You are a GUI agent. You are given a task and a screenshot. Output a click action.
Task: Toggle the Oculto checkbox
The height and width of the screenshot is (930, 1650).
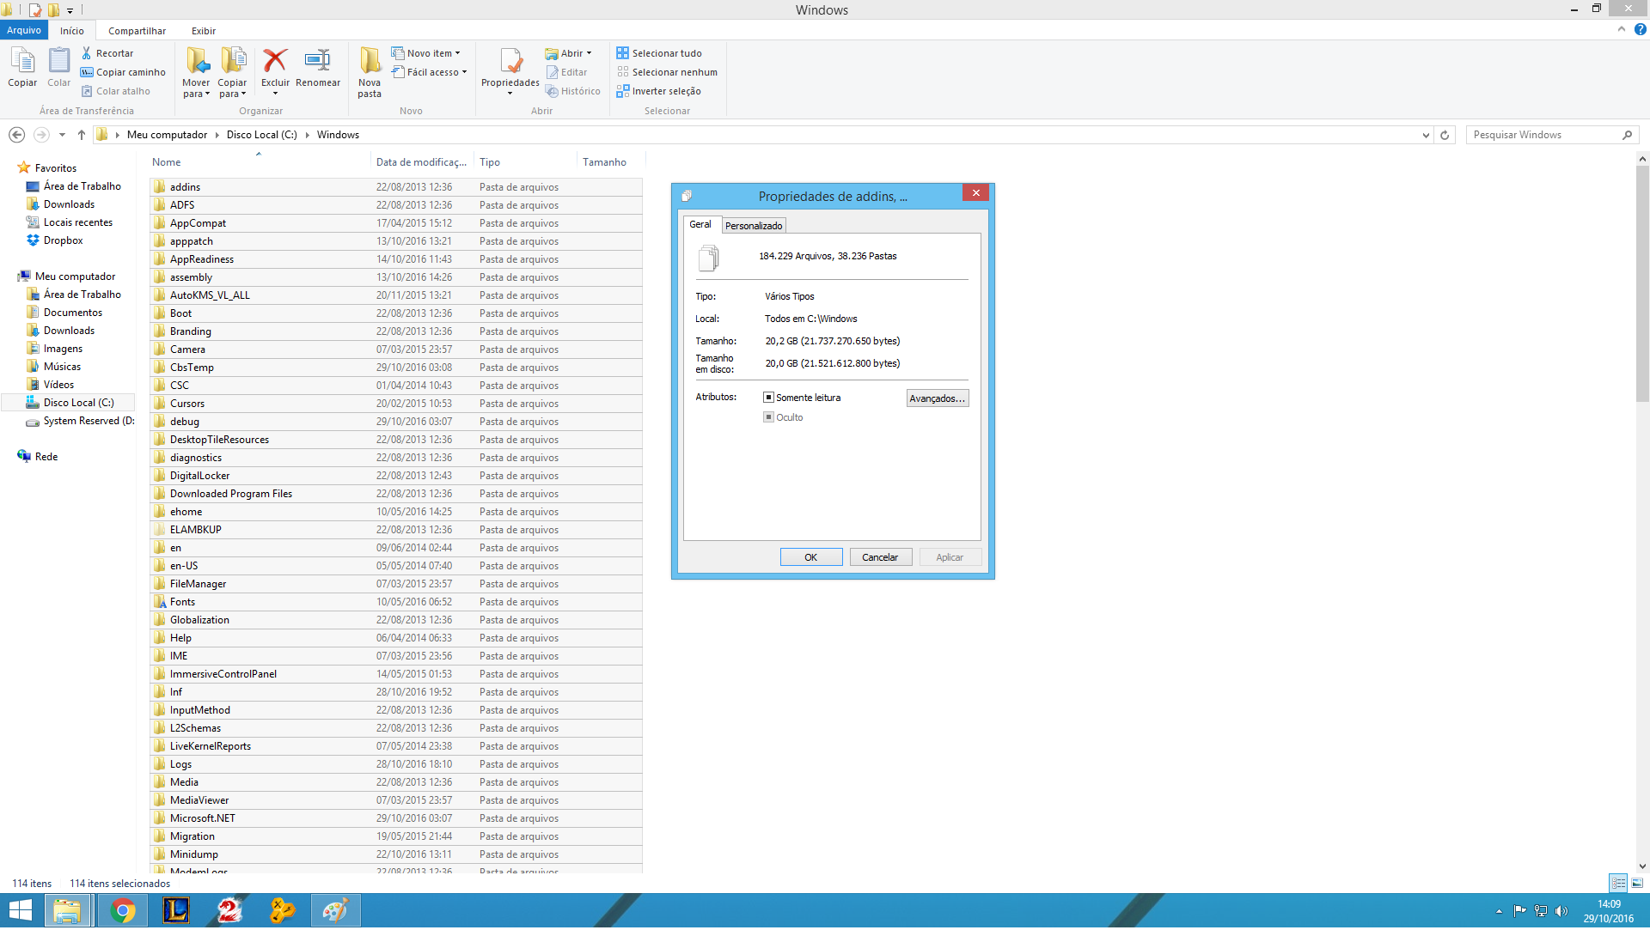pyautogui.click(x=768, y=417)
